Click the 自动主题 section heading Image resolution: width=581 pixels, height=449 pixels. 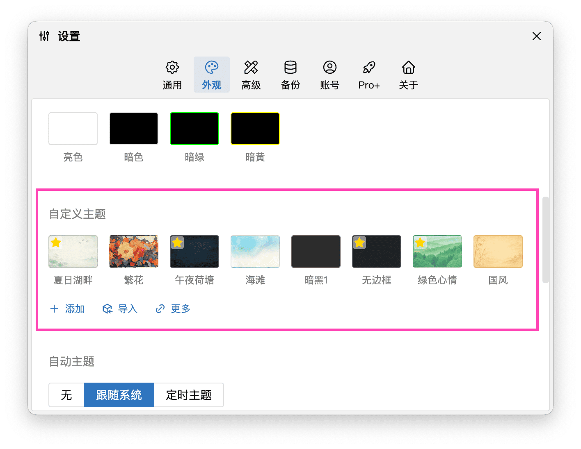pos(72,361)
